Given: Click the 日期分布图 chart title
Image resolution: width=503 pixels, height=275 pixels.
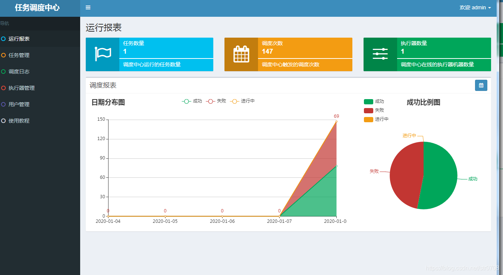Looking at the screenshot, I should pos(108,102).
